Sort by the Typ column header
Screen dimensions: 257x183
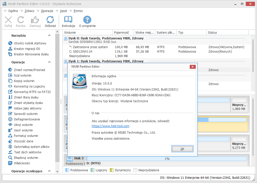[x=191, y=32]
